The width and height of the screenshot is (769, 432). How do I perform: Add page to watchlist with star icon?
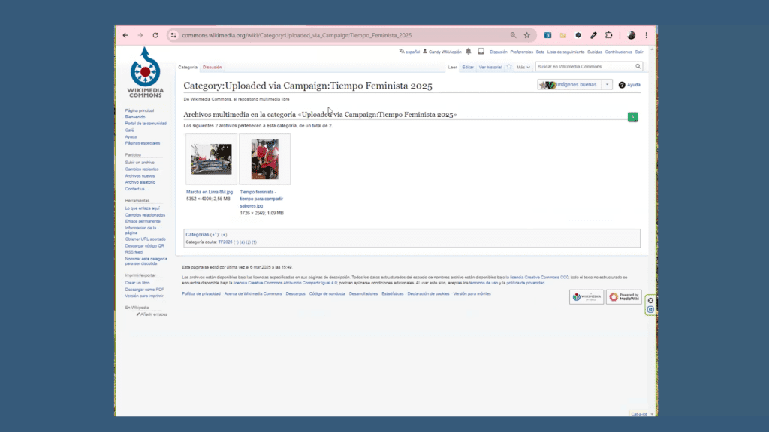[x=509, y=67]
